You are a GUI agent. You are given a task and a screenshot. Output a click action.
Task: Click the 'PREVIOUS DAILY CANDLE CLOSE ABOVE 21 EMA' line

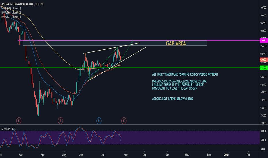179,81
